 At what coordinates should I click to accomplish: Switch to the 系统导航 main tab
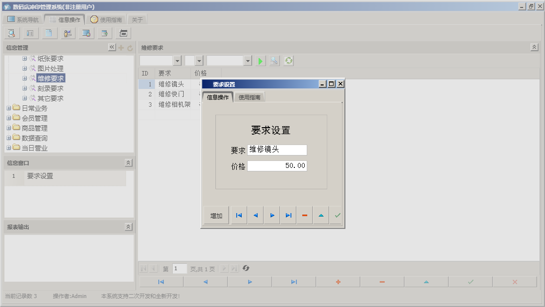(23, 19)
